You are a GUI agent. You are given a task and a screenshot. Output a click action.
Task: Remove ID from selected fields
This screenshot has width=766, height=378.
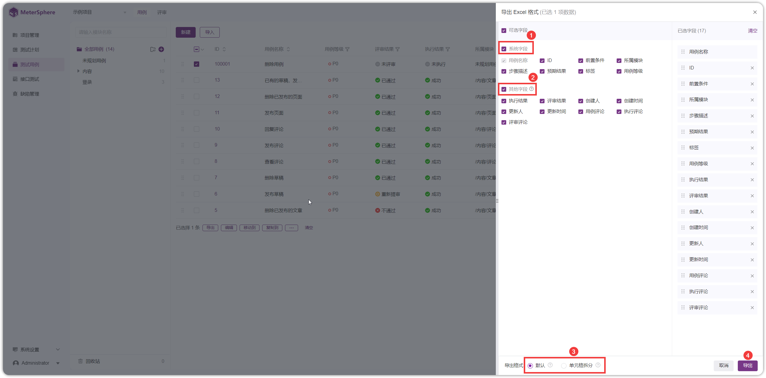click(752, 68)
